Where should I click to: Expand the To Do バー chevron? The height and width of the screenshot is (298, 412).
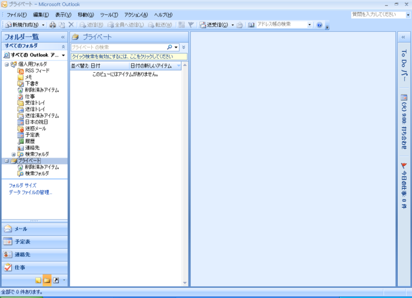[x=403, y=37]
